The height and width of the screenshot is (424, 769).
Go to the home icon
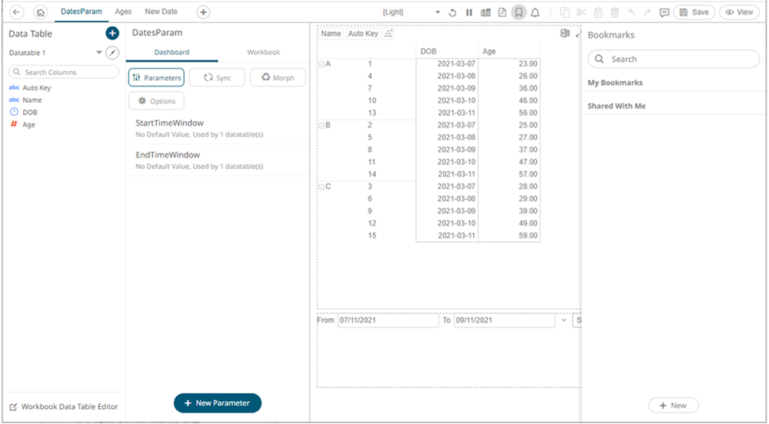pos(40,12)
